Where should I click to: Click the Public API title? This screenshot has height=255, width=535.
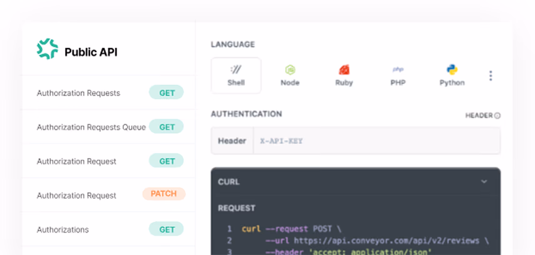point(91,52)
